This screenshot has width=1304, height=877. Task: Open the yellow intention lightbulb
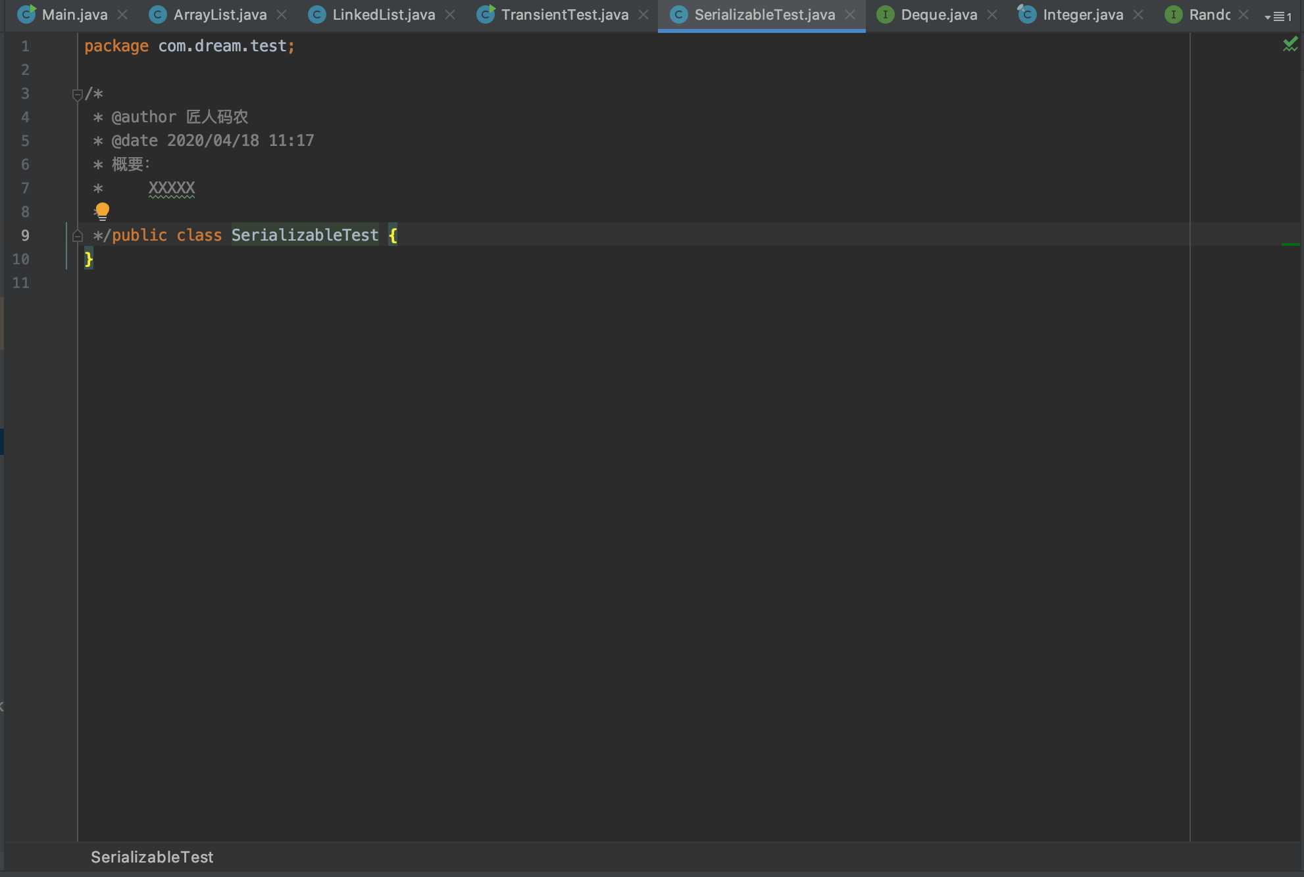coord(102,211)
